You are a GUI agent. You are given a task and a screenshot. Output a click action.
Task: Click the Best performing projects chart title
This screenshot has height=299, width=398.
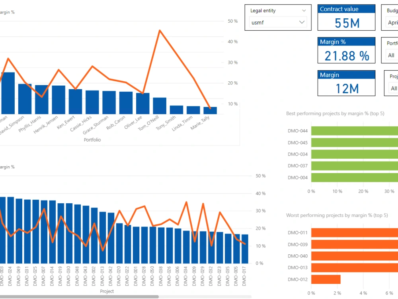click(x=335, y=113)
